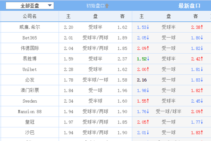Click the up arrow beside 2.09 for 伟德国际
Viewport: 211px width, 141px height.
148,48
